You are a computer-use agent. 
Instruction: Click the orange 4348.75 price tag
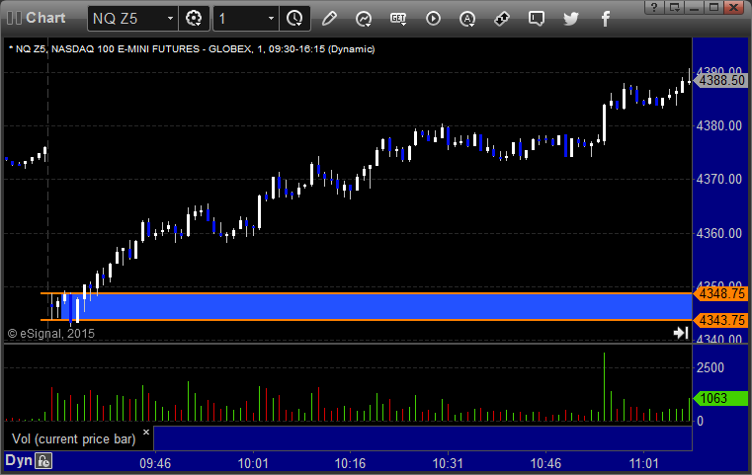(721, 293)
